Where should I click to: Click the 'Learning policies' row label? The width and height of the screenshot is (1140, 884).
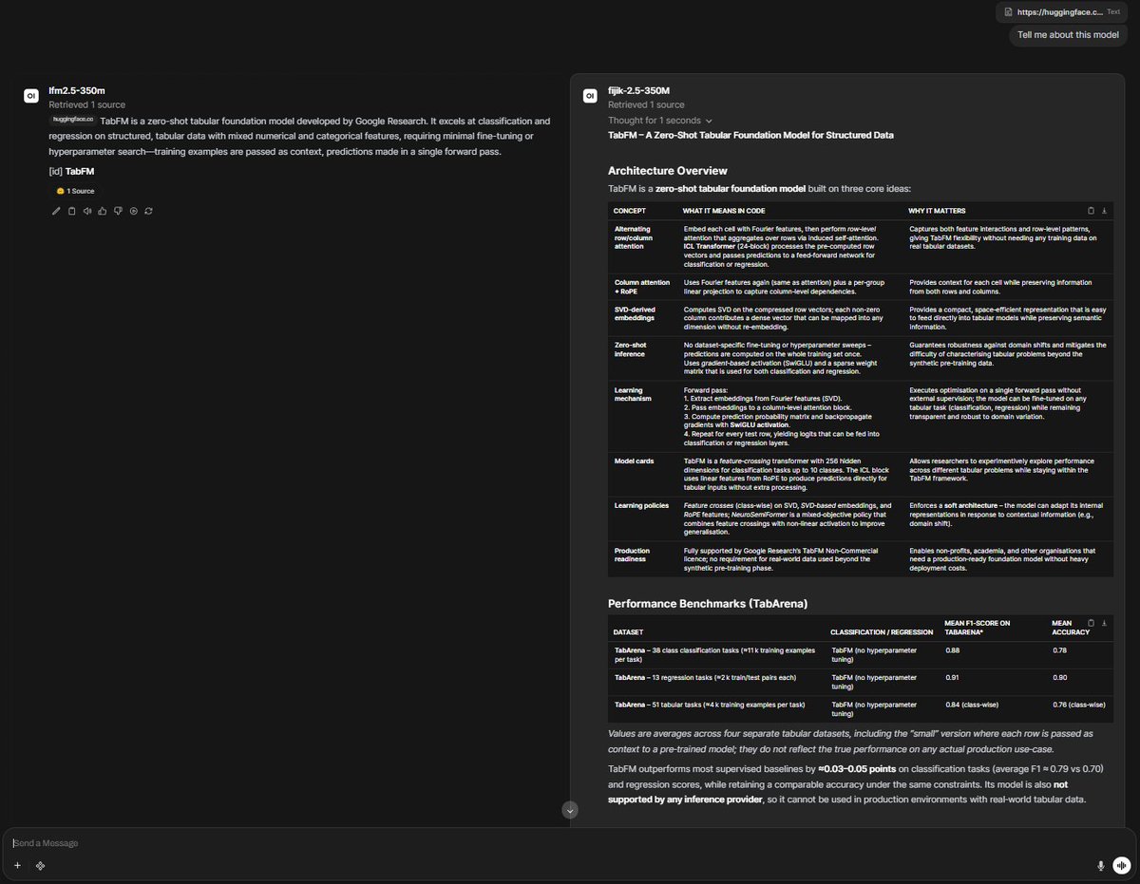(639, 505)
